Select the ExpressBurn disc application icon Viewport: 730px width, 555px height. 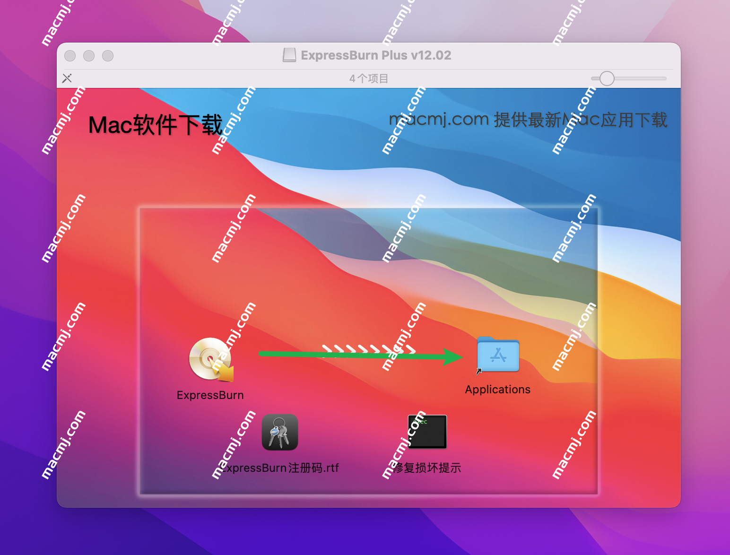[x=211, y=360]
